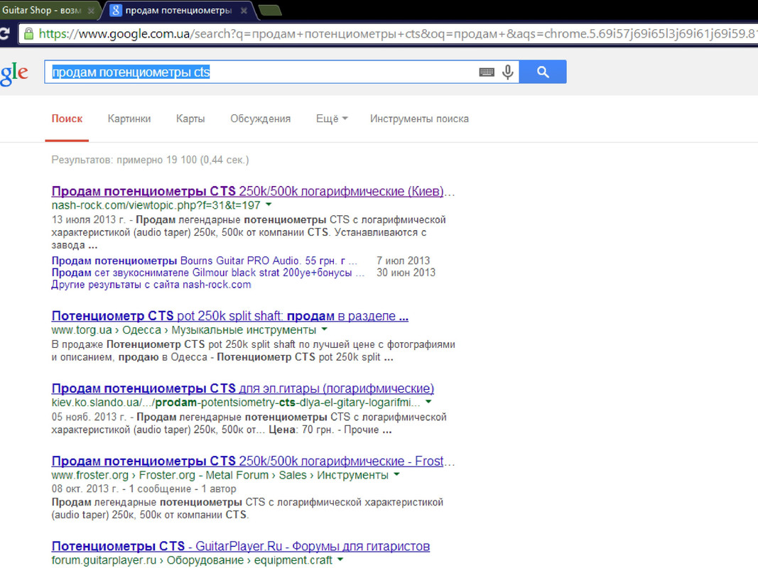Click the date 7 июл 2013

click(x=404, y=261)
